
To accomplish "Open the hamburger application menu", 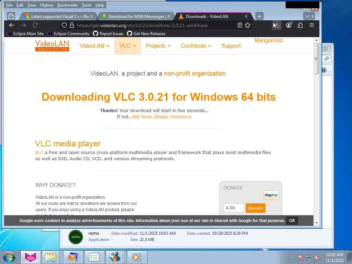I will [x=312, y=25].
